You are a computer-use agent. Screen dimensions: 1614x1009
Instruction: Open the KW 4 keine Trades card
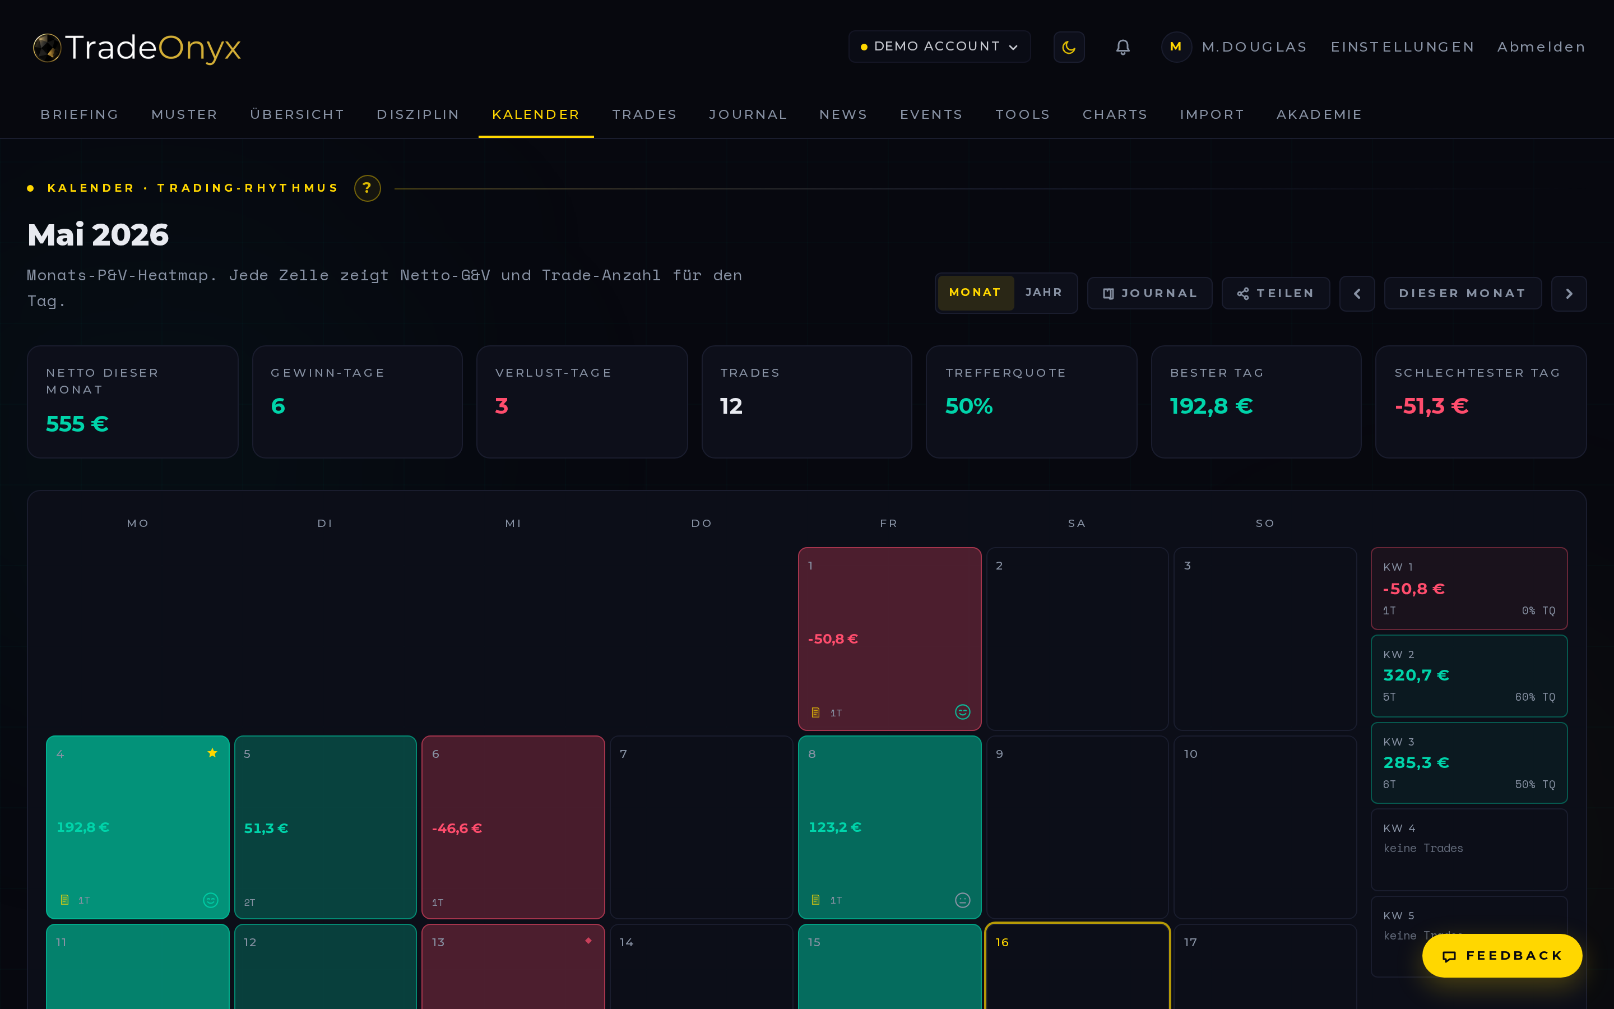click(1469, 849)
